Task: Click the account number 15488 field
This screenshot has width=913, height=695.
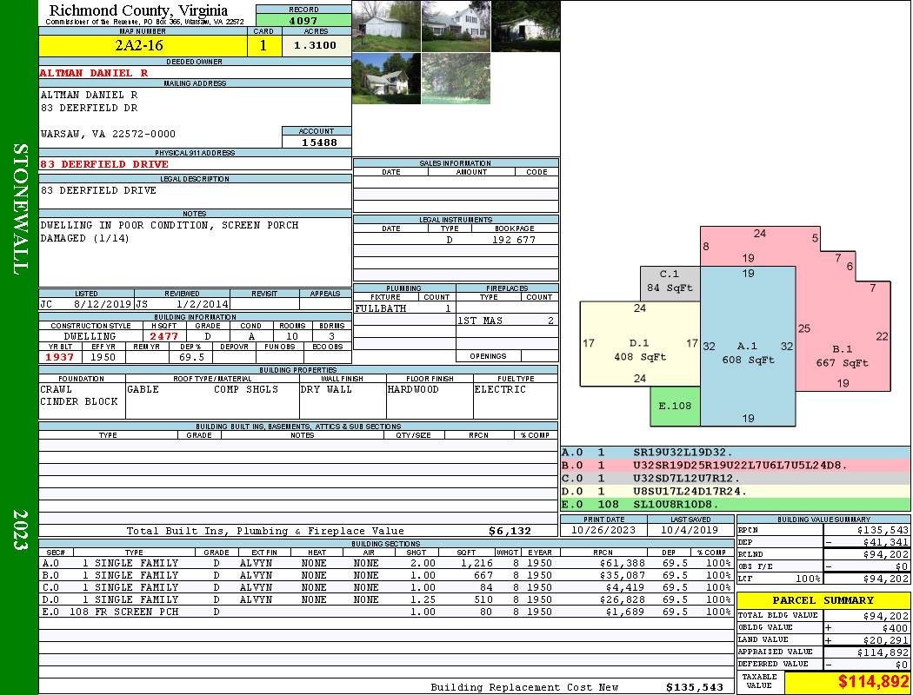Action: coord(317,142)
